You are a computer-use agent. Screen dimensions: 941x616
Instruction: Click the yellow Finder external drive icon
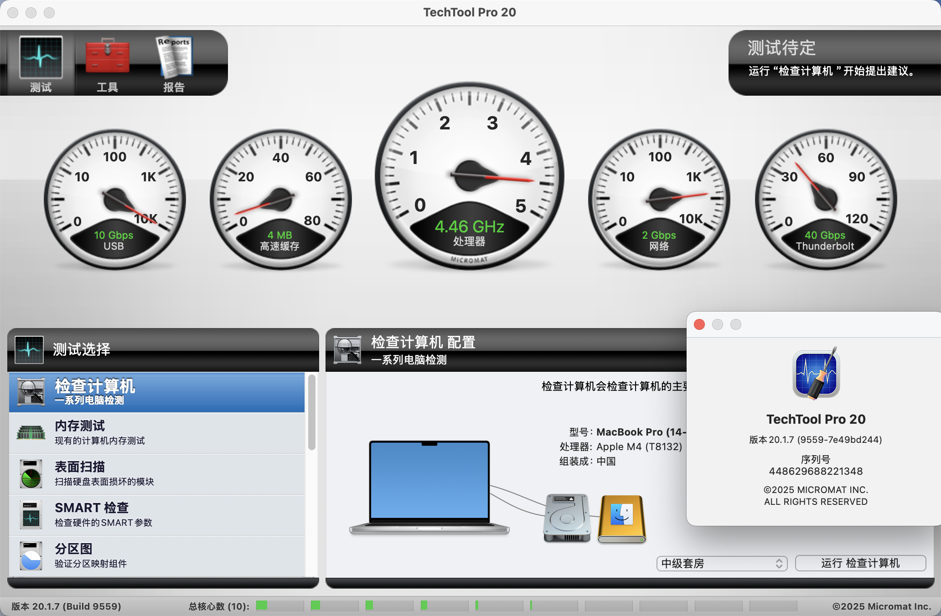tap(622, 519)
